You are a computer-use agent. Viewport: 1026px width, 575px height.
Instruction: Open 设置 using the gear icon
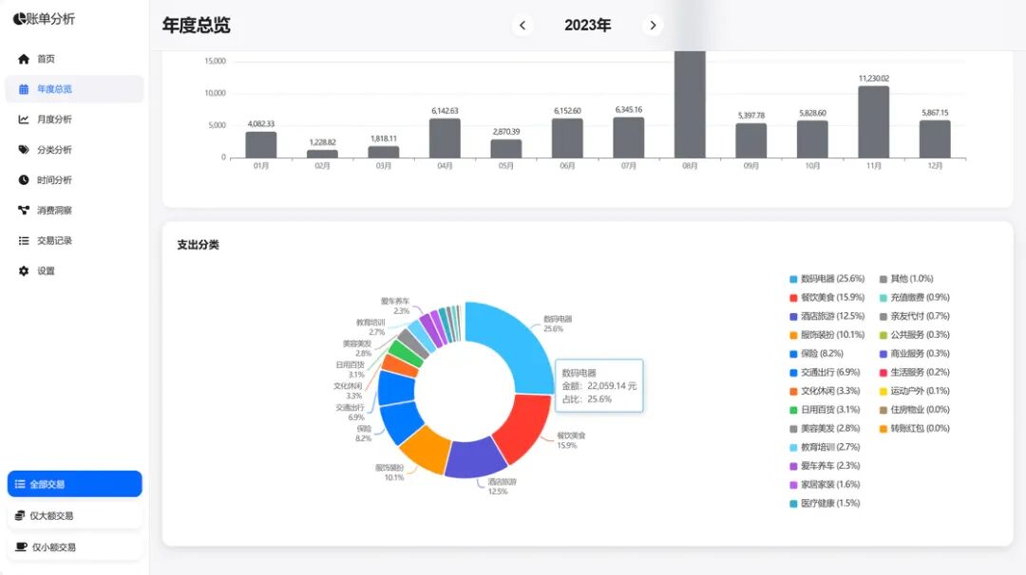(24, 271)
